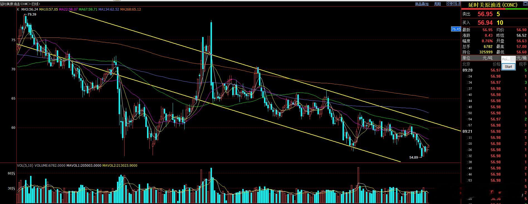The width and height of the screenshot is (528, 204).
Task: Click the blue 76.45 price axis tag
Action: (x=456, y=29)
